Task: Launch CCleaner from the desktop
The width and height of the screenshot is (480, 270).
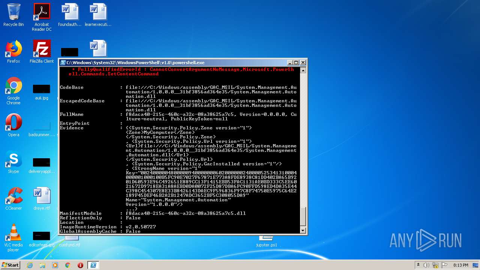Action: pos(13,199)
